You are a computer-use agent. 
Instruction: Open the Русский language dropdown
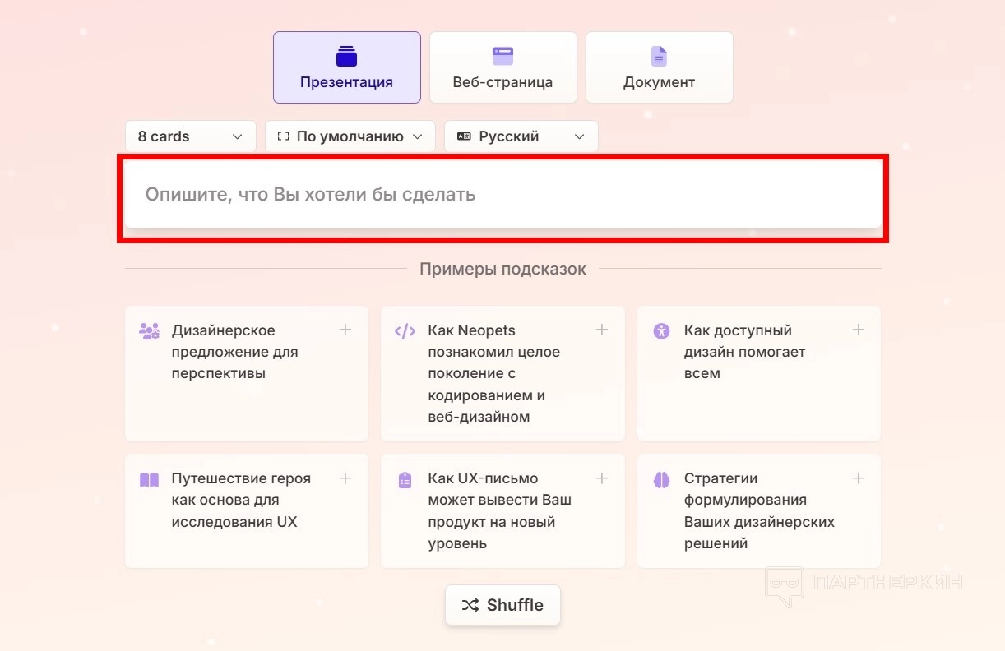521,136
